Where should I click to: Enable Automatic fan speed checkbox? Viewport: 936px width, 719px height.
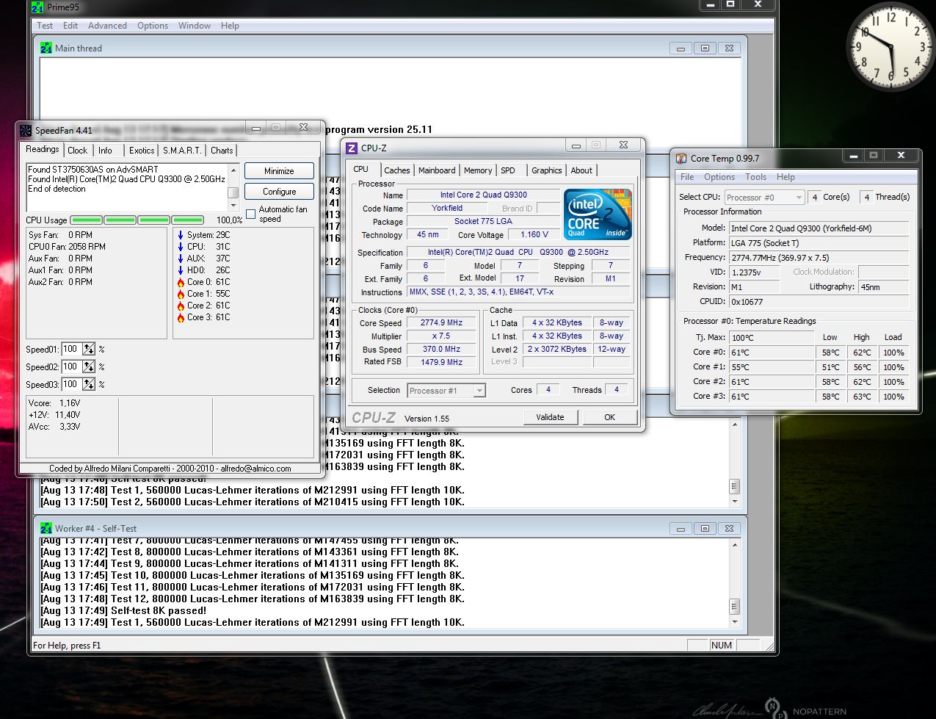click(251, 214)
